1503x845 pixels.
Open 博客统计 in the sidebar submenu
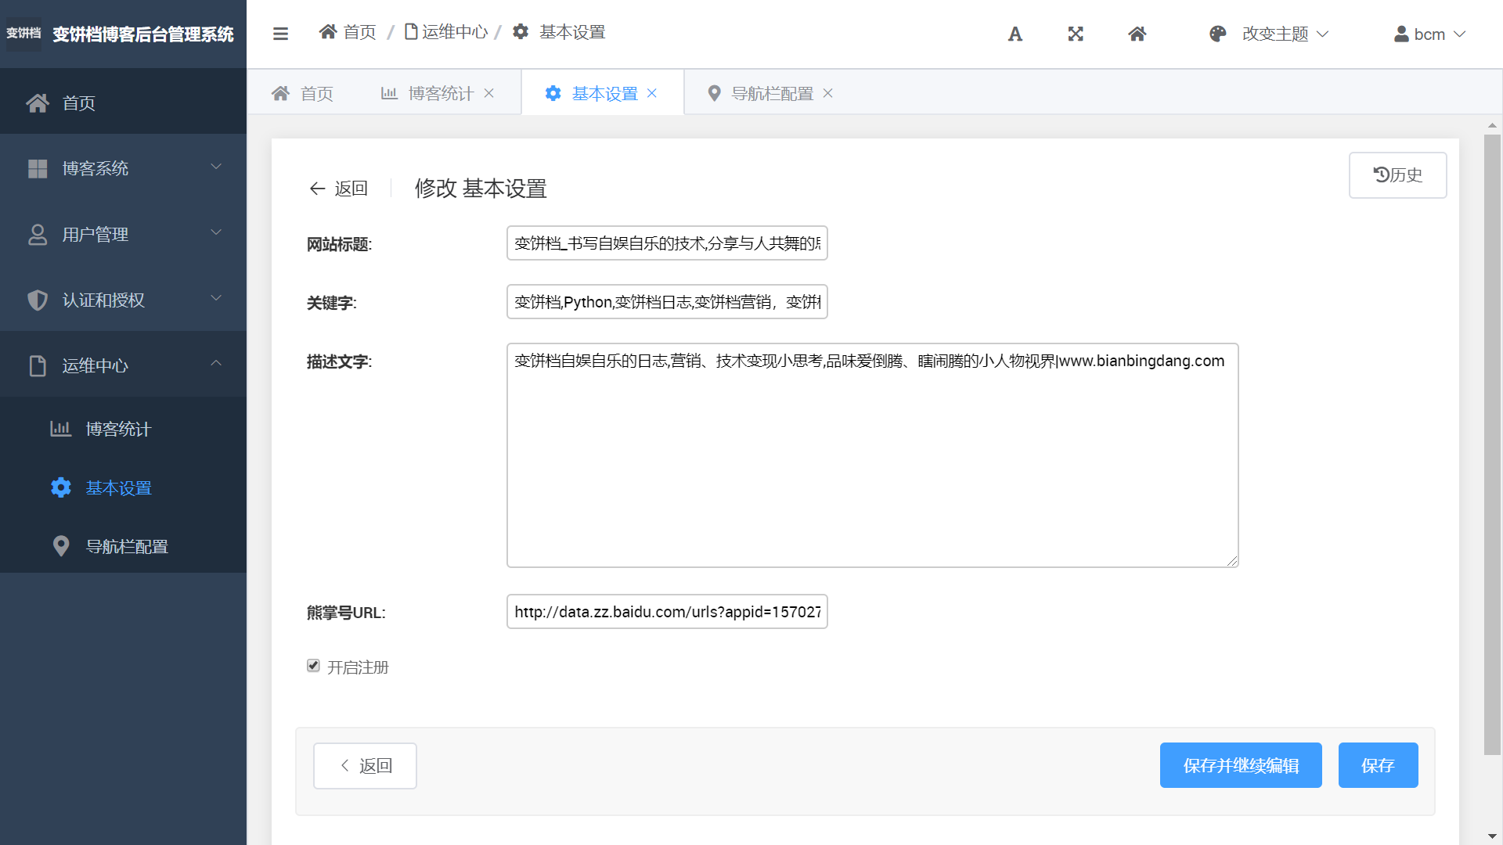123,428
